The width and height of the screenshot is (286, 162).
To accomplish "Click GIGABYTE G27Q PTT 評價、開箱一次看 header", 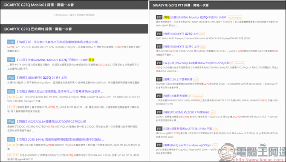I will pyautogui.click(x=218, y=5).
